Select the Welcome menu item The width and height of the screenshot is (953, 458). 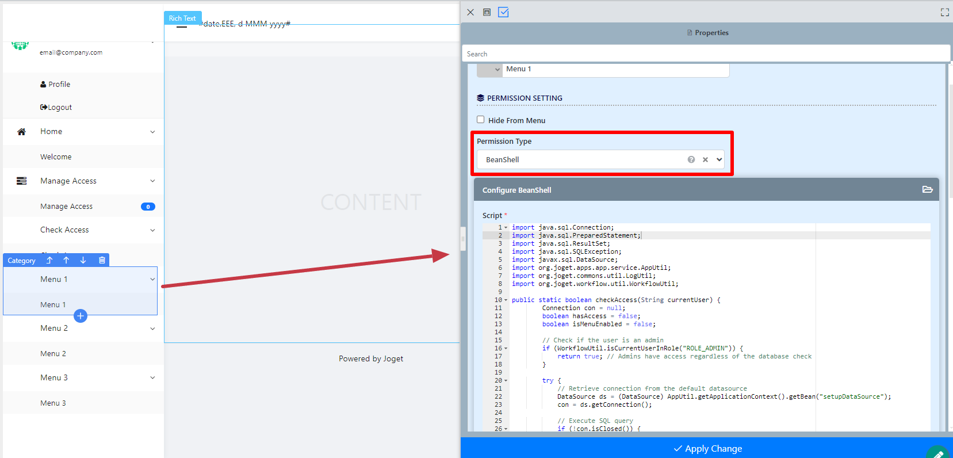coord(56,157)
